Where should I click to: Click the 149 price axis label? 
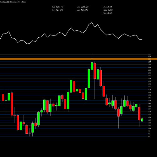click(149, 103)
